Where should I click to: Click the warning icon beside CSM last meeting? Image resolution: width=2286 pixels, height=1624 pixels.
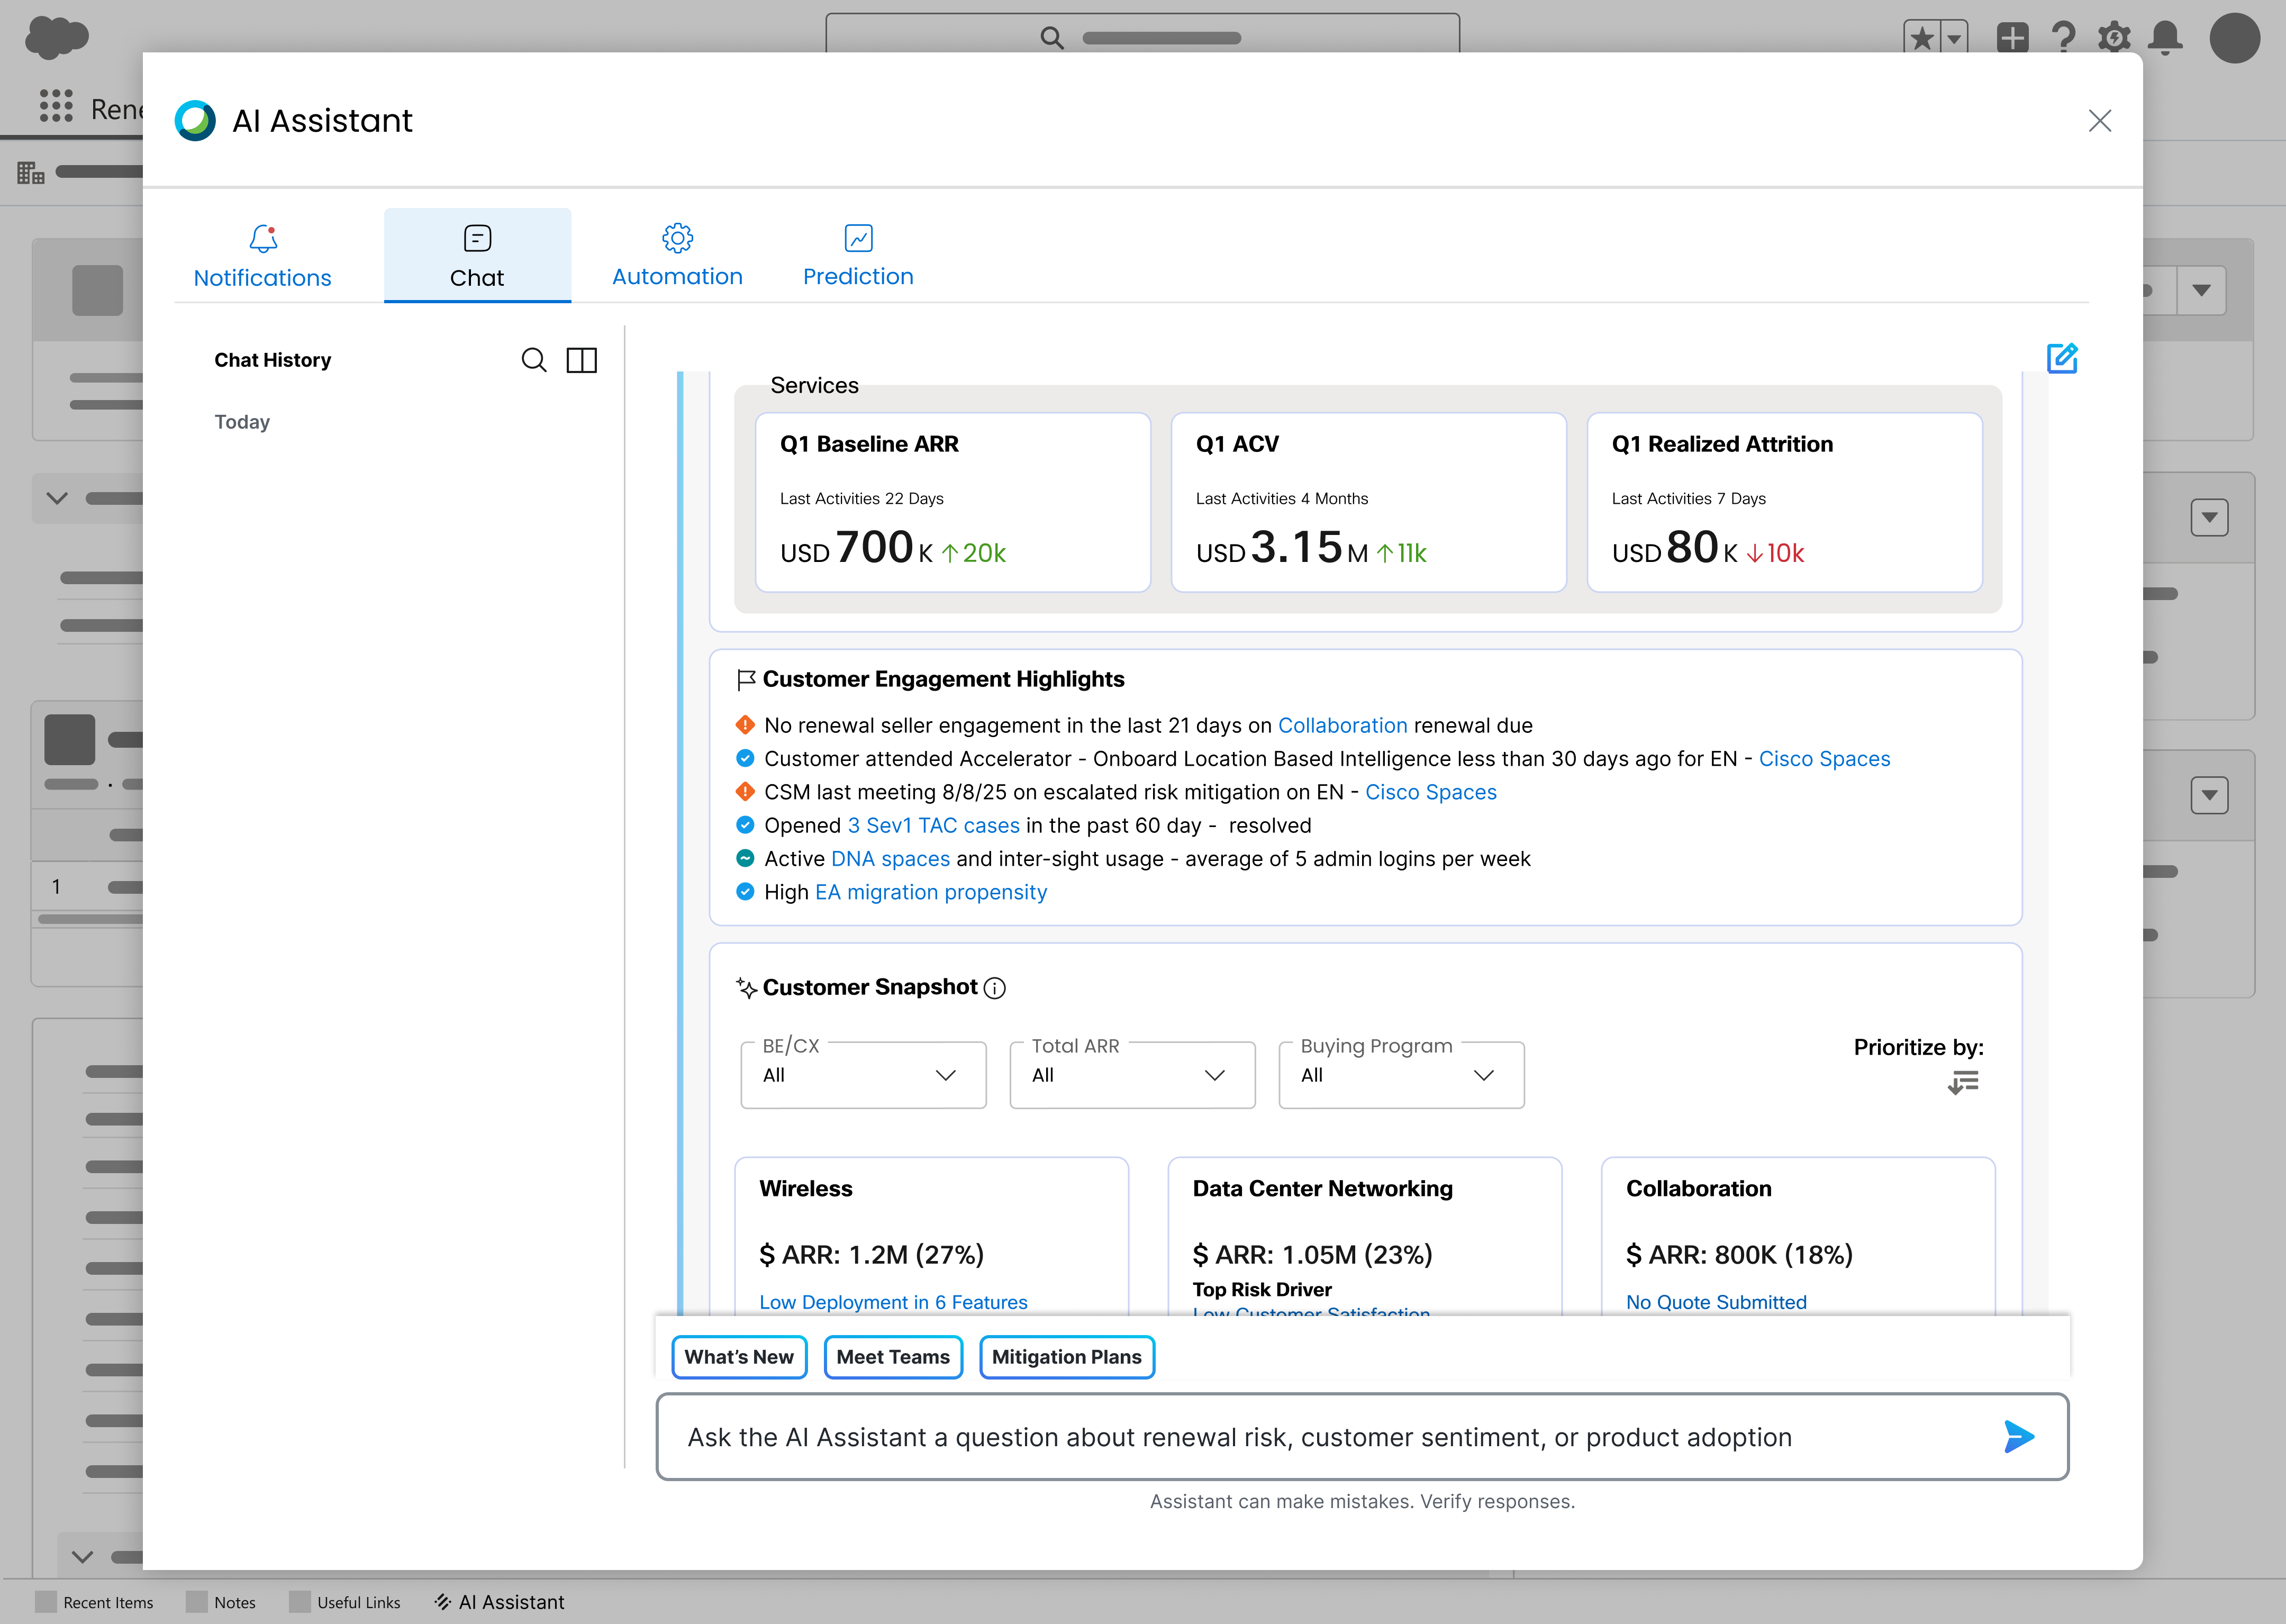tap(745, 792)
